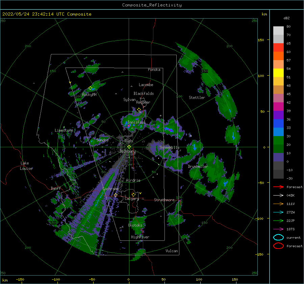Click the cyan current ellipse icon
Viewport: 304px width, 284px height.
pyautogui.click(x=278, y=237)
